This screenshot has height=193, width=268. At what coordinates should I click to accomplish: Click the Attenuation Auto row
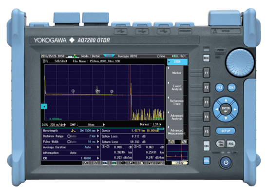click(x=71, y=153)
